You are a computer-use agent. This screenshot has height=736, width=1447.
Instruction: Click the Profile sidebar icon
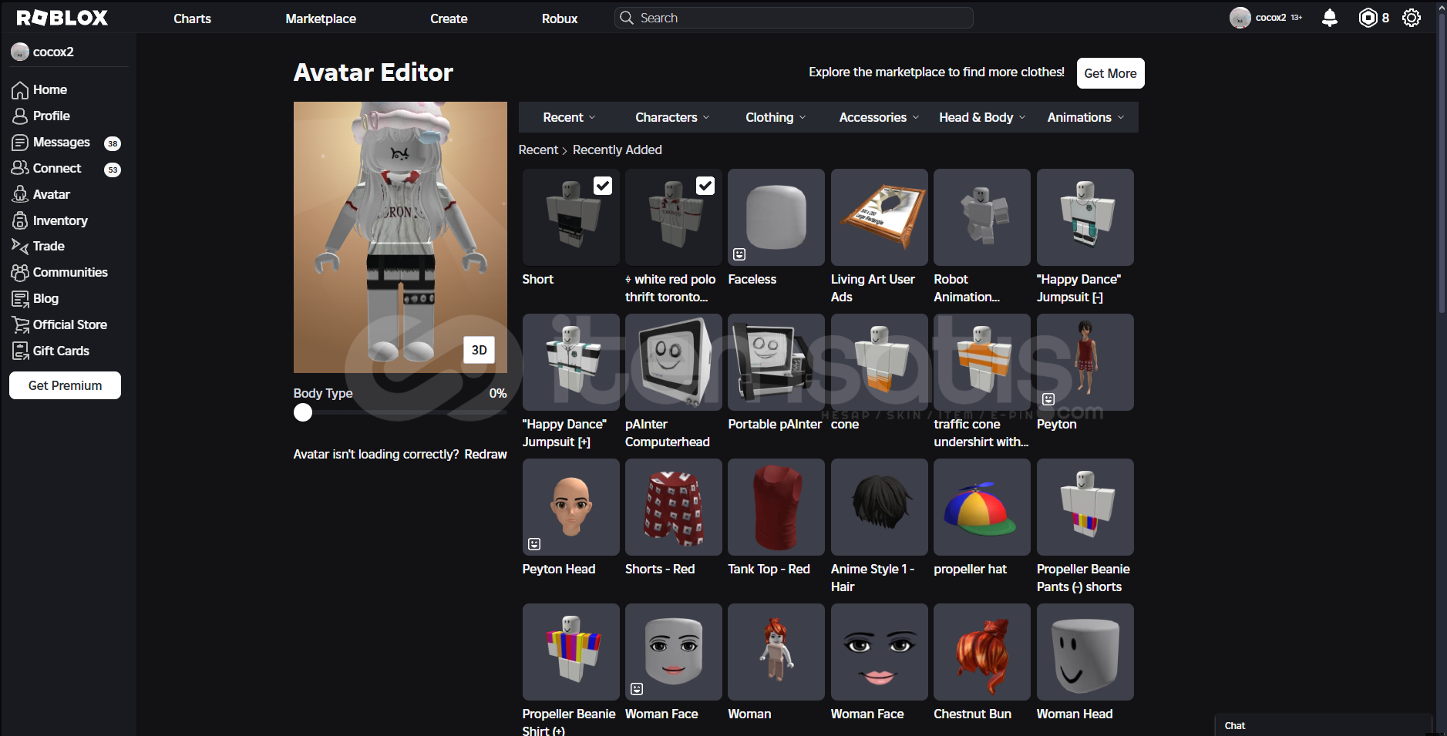(x=20, y=116)
